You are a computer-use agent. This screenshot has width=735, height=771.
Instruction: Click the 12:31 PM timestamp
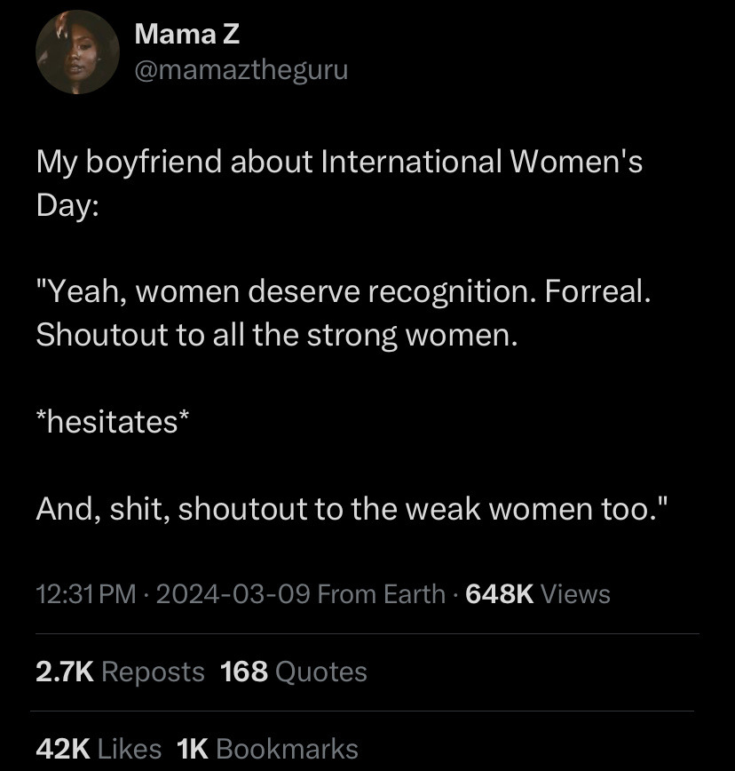point(86,593)
